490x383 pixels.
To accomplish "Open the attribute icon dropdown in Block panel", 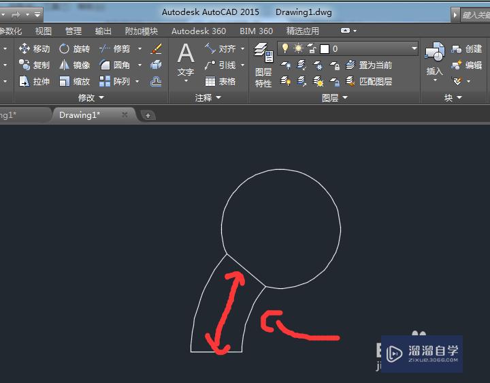I will click(x=468, y=81).
